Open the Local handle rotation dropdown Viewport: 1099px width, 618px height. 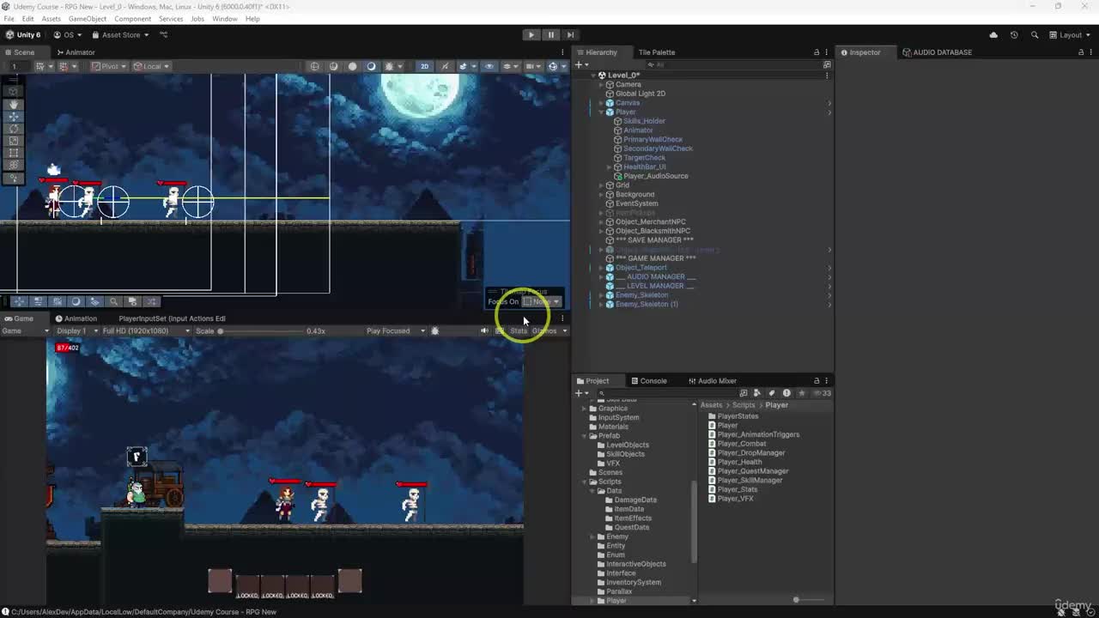point(151,66)
